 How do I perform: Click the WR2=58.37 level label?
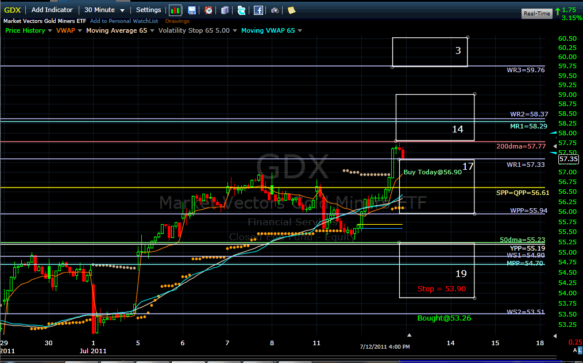(528, 114)
